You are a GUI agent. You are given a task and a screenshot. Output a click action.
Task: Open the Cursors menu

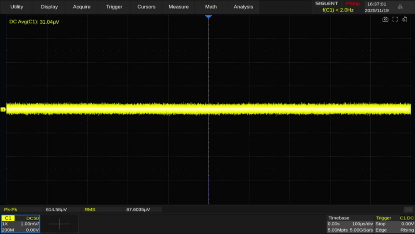pyautogui.click(x=146, y=7)
